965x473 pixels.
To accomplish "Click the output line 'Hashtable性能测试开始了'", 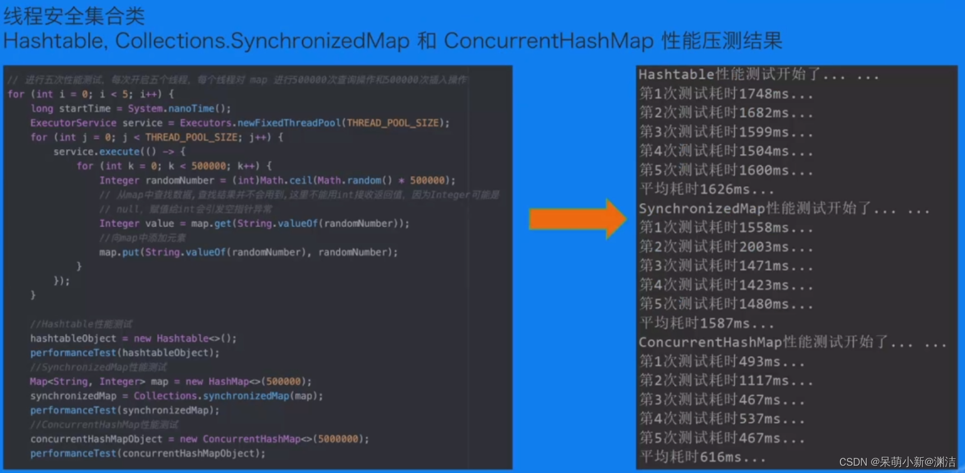I will (759, 75).
